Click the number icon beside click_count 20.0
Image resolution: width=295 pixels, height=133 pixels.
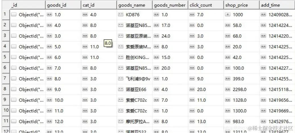pos(192,90)
